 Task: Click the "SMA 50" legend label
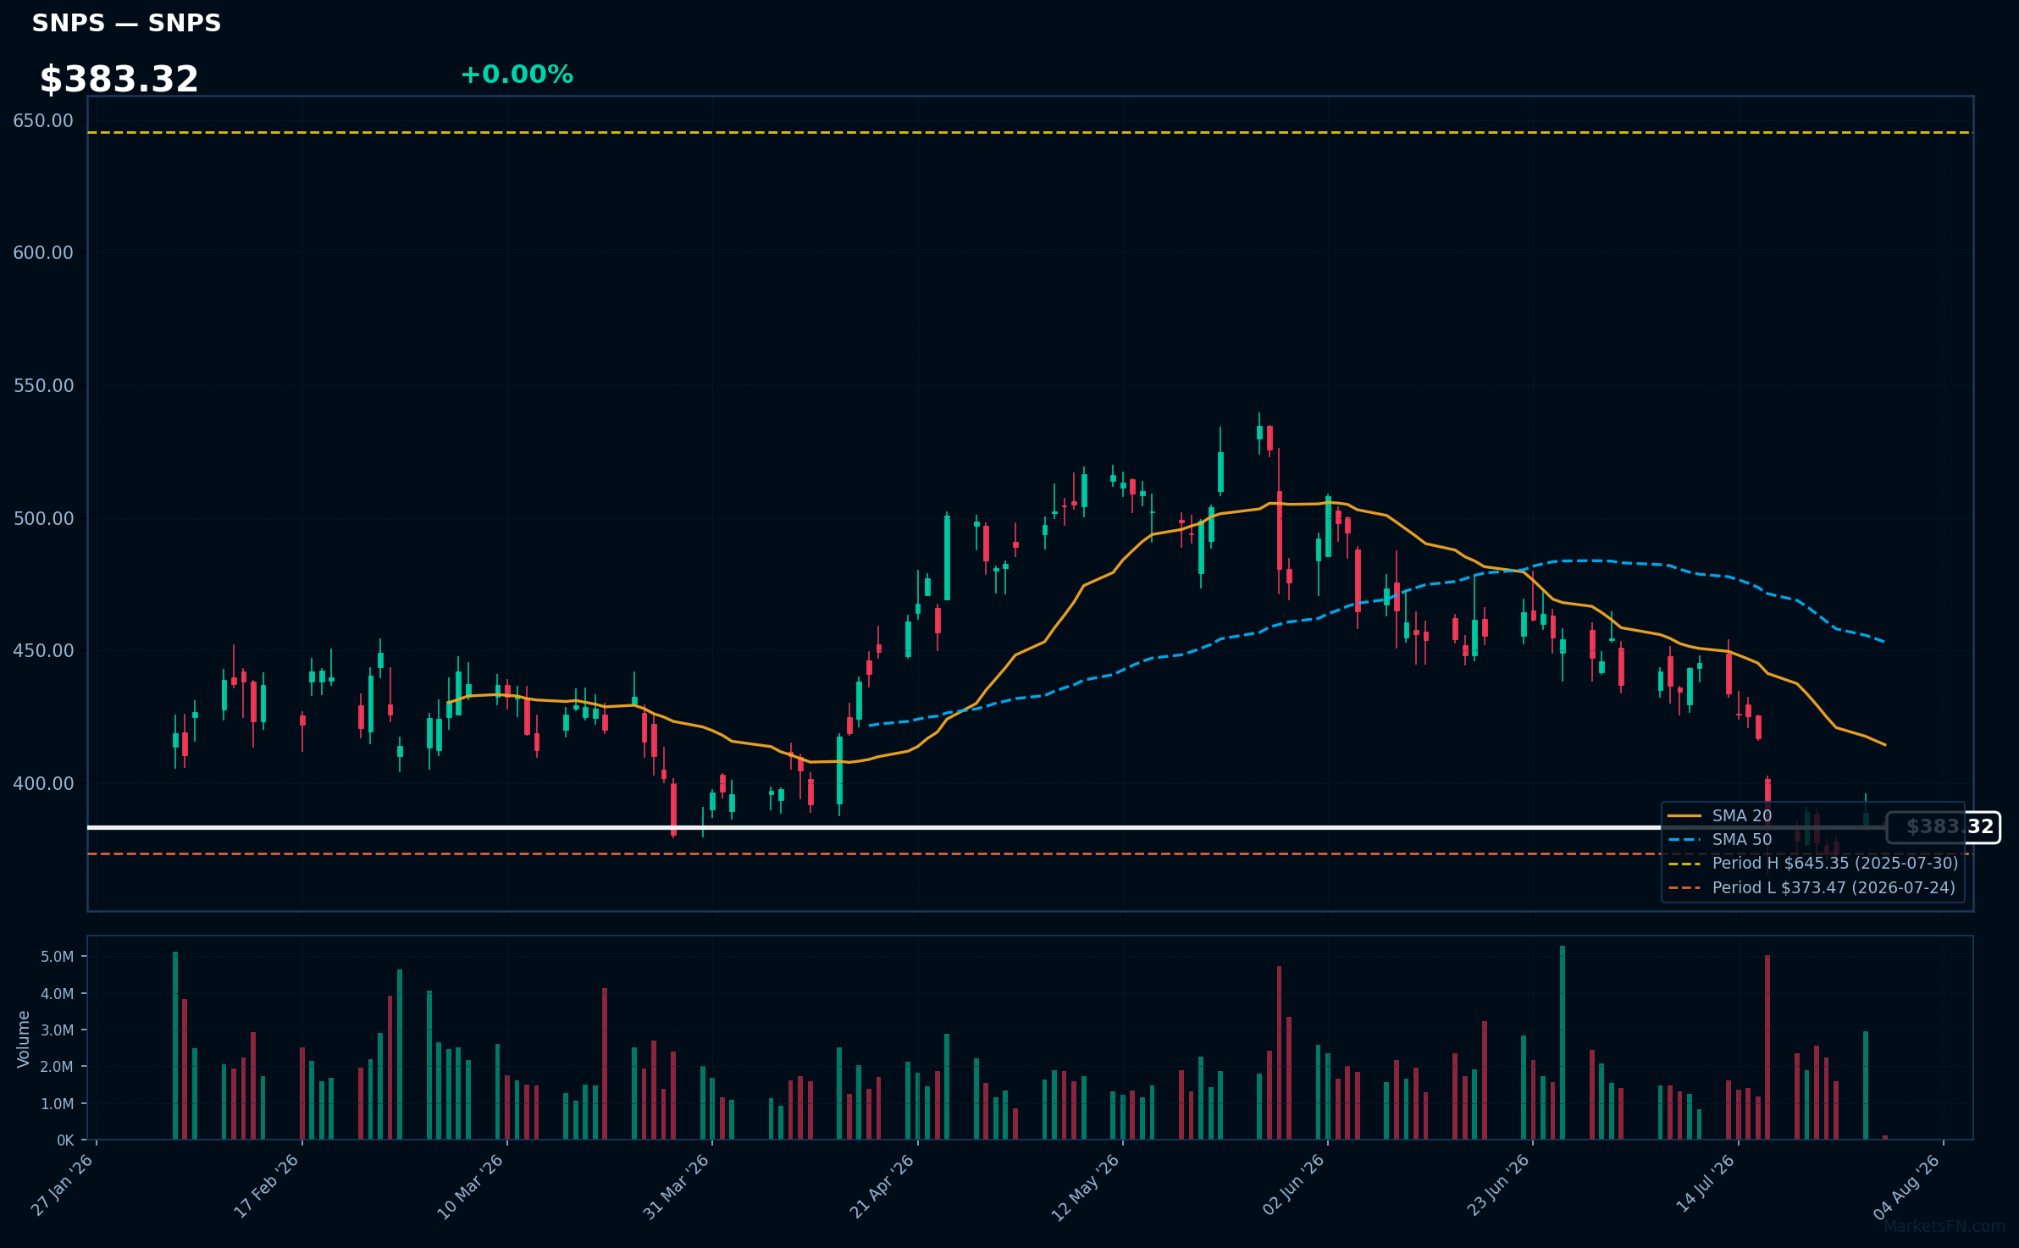(1741, 840)
